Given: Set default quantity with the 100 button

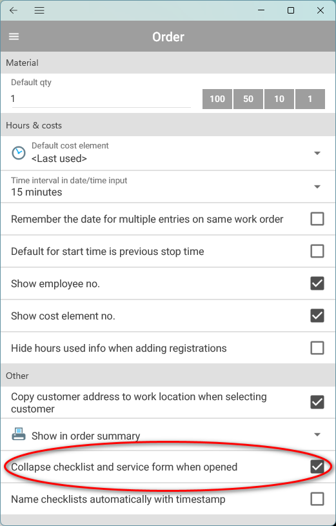Looking at the screenshot, I should coord(217,99).
